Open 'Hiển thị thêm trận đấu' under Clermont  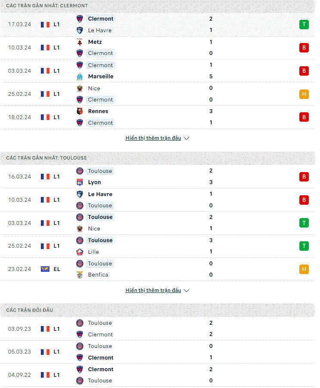153,138
